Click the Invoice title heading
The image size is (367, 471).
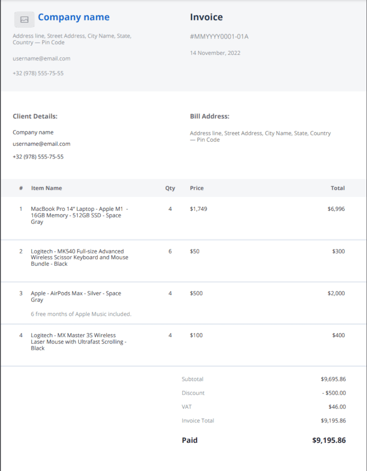click(x=206, y=17)
